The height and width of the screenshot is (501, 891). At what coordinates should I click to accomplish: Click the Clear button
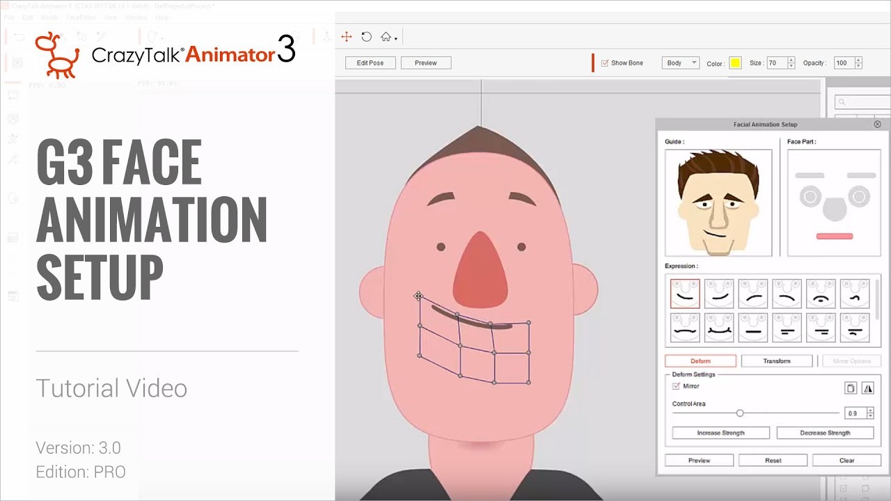pyautogui.click(x=847, y=460)
